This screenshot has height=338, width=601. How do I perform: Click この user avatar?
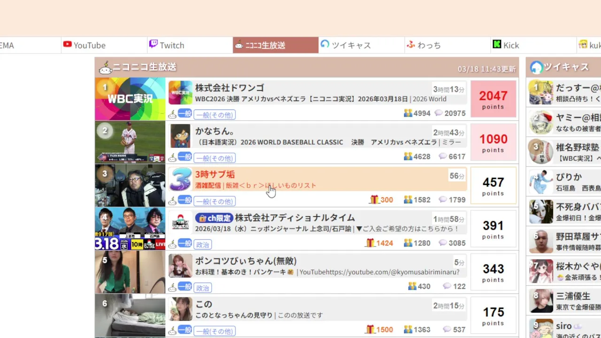pos(180,309)
